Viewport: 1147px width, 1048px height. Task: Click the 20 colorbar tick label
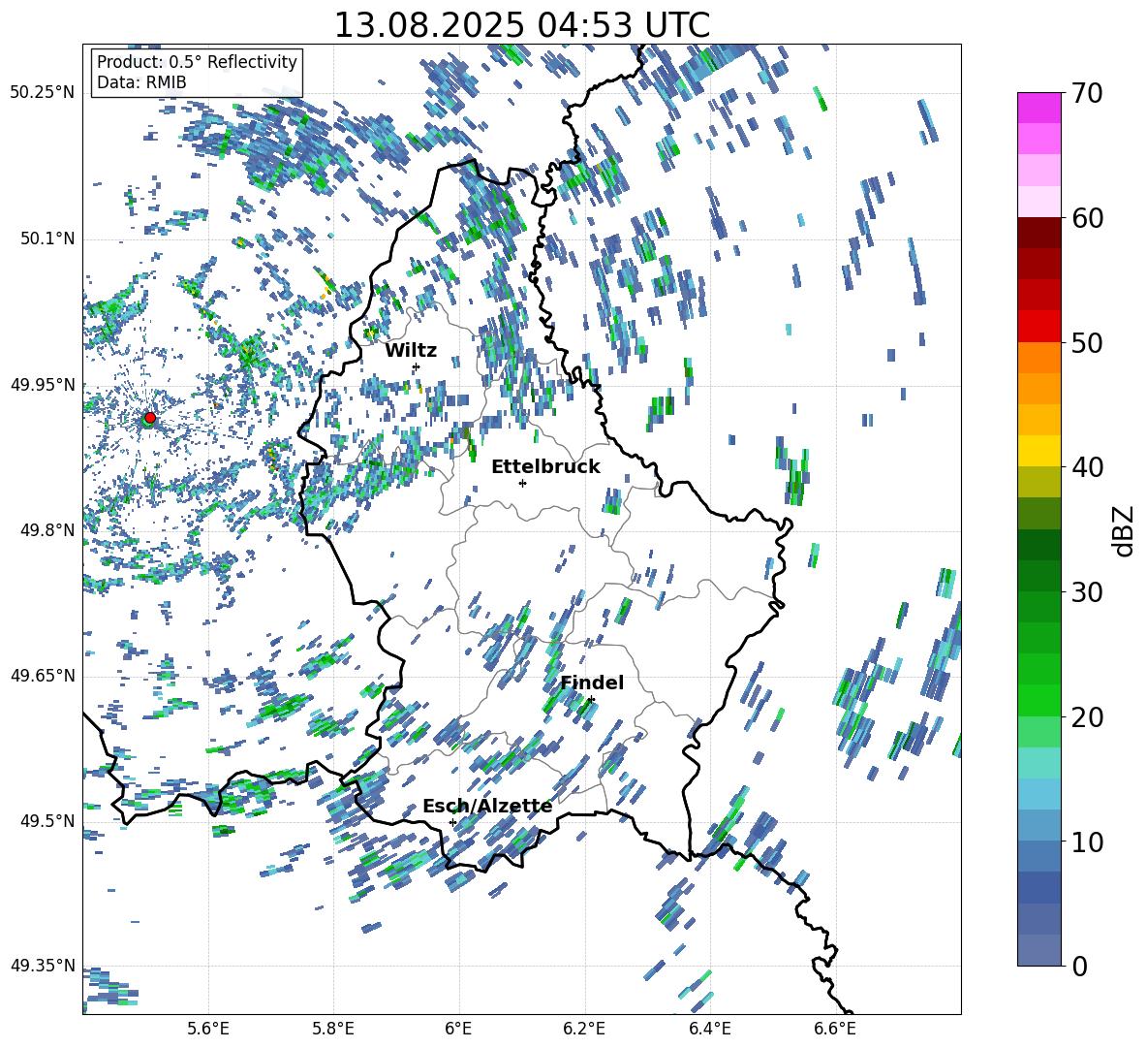pos(1087,716)
